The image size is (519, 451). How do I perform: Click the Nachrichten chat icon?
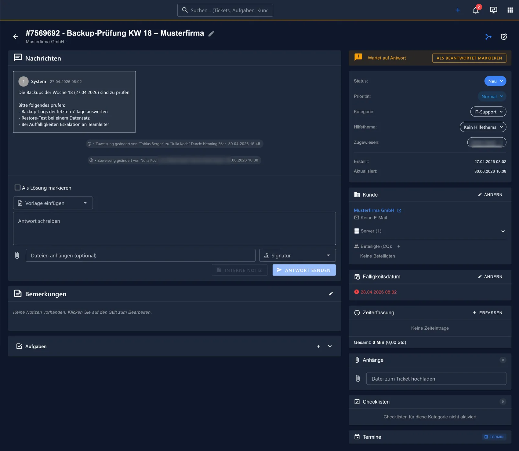(18, 58)
